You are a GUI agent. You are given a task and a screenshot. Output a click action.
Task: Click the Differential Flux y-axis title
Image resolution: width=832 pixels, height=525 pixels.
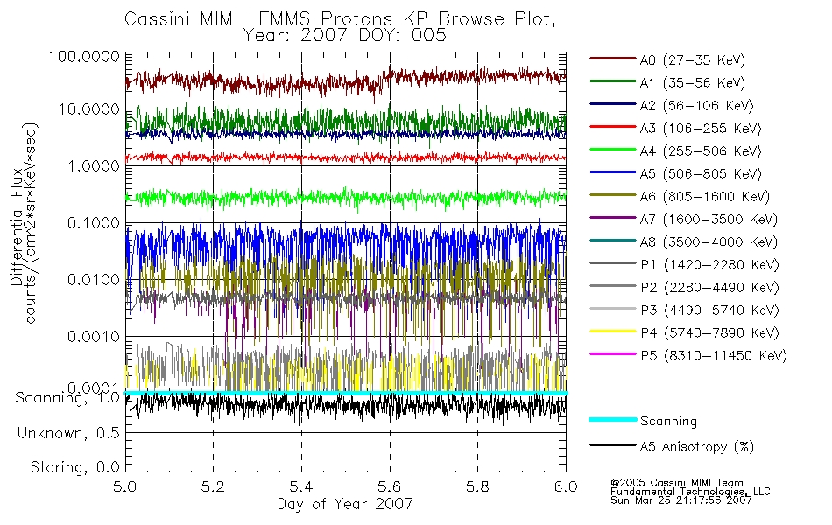(16, 227)
